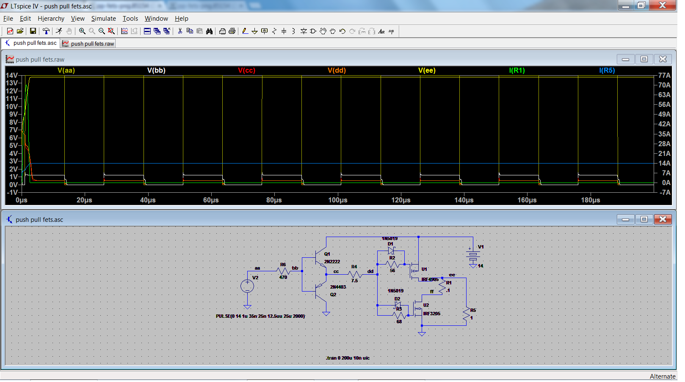Maximize the push pull fets.raw plot pane
This screenshot has height=382, width=685.
[x=644, y=59]
